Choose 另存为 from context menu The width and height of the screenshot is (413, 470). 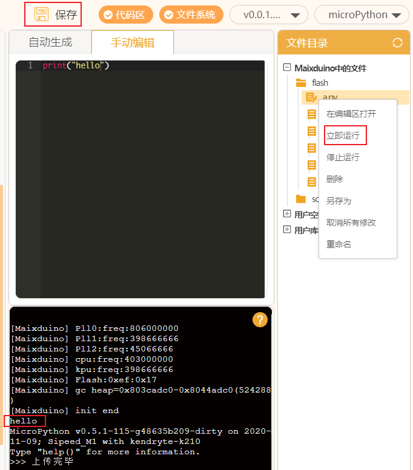339,201
